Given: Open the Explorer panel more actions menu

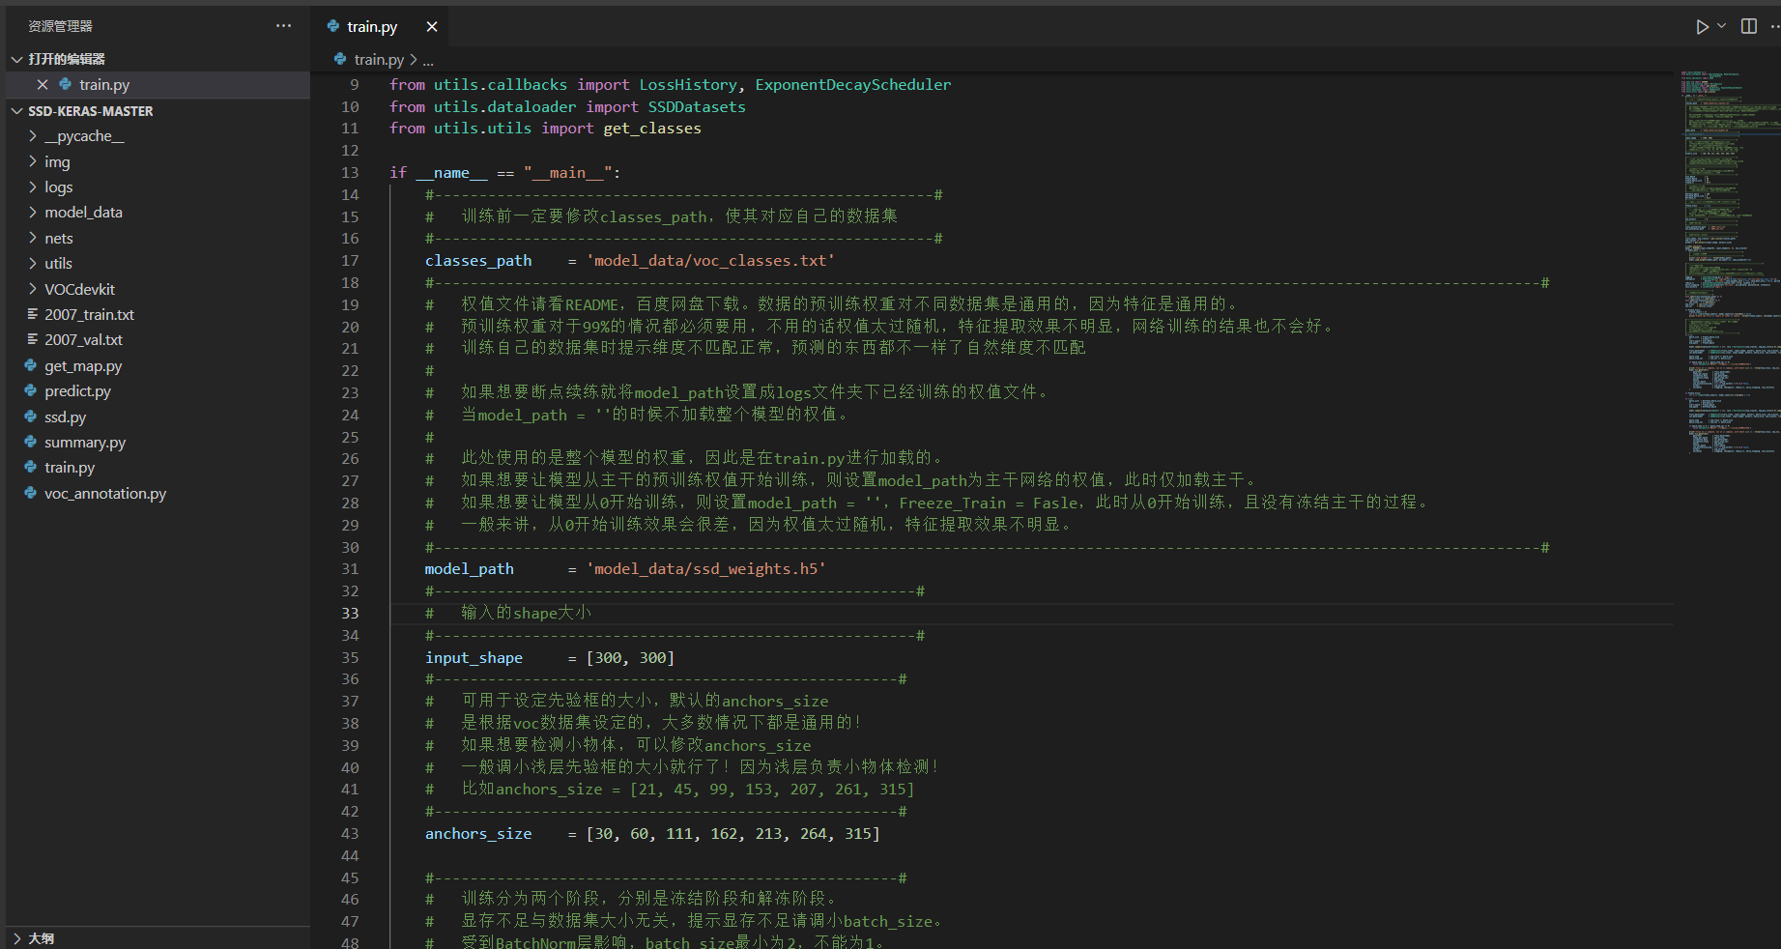Looking at the screenshot, I should coord(283,26).
